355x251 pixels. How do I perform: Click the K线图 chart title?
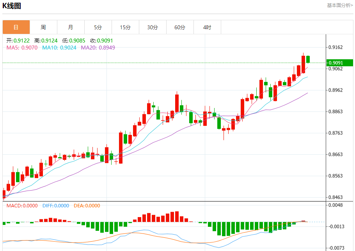coord(12,6)
